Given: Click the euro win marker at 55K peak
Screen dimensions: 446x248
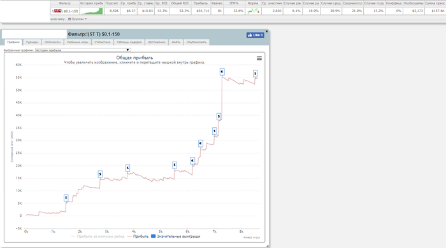Looking at the screenshot, I should 222,72.
